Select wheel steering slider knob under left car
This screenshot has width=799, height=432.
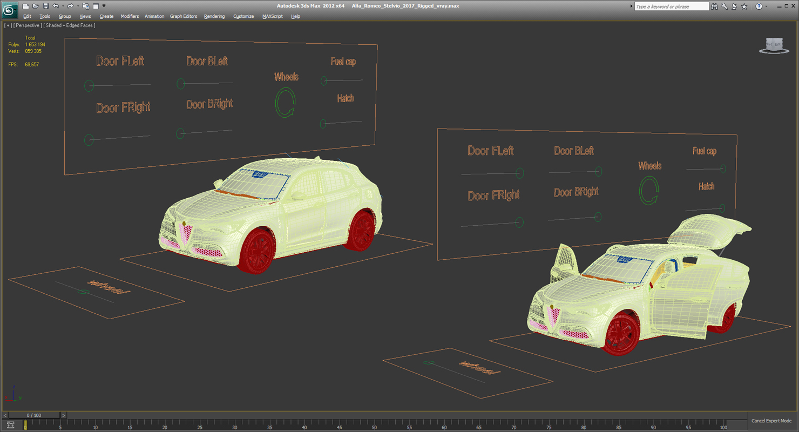pos(83,292)
